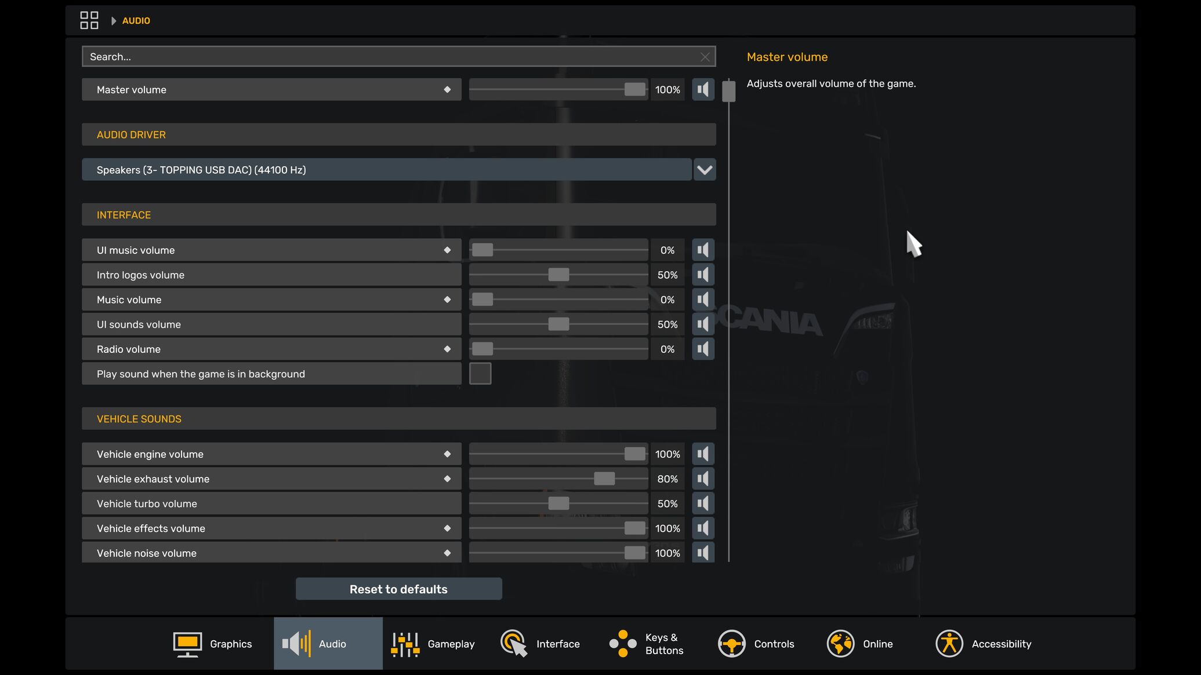Click the Vehicle noise volume slider

coord(558,552)
